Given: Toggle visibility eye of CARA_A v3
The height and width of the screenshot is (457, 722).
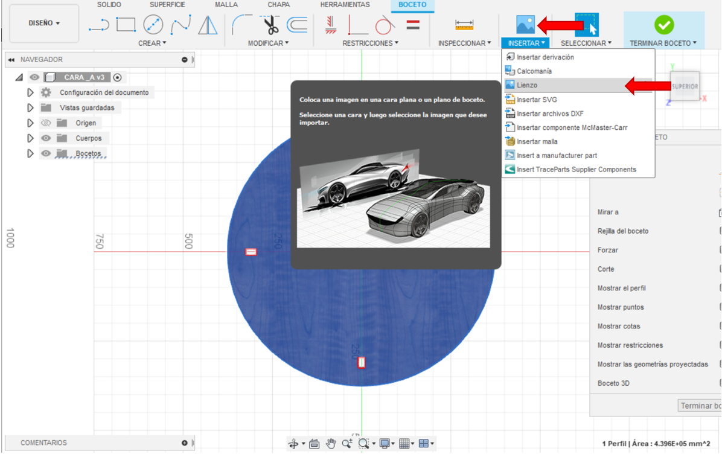Looking at the screenshot, I should [34, 77].
